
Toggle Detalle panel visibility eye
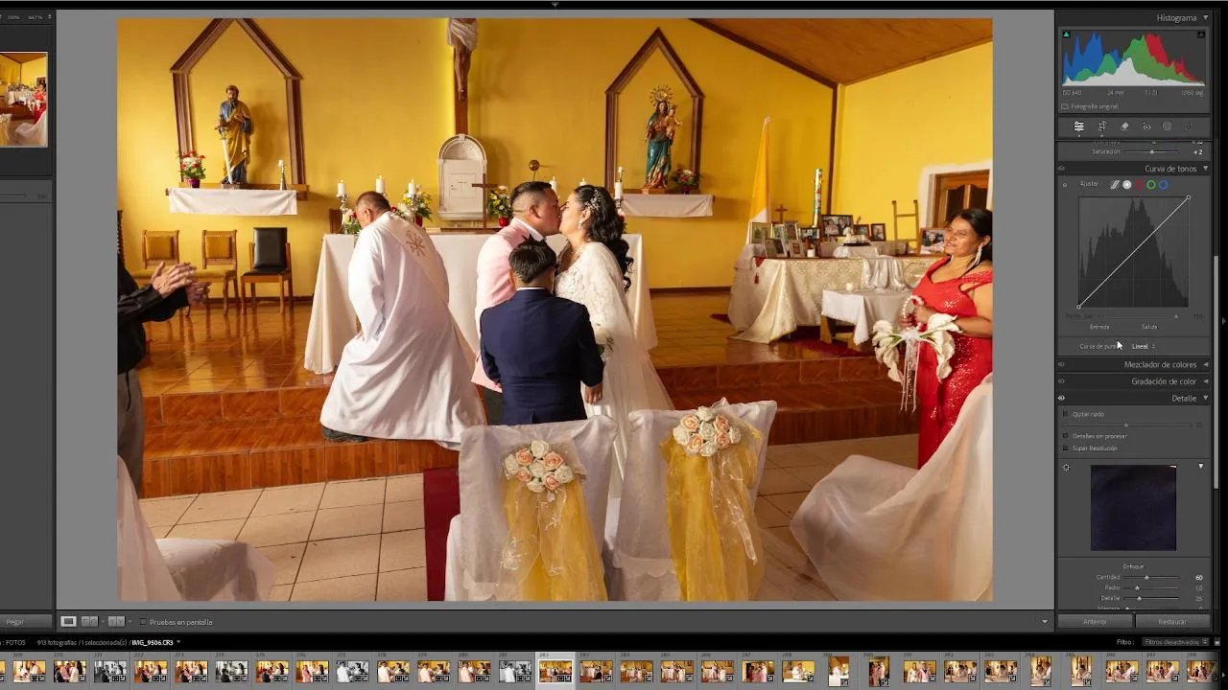point(1061,398)
